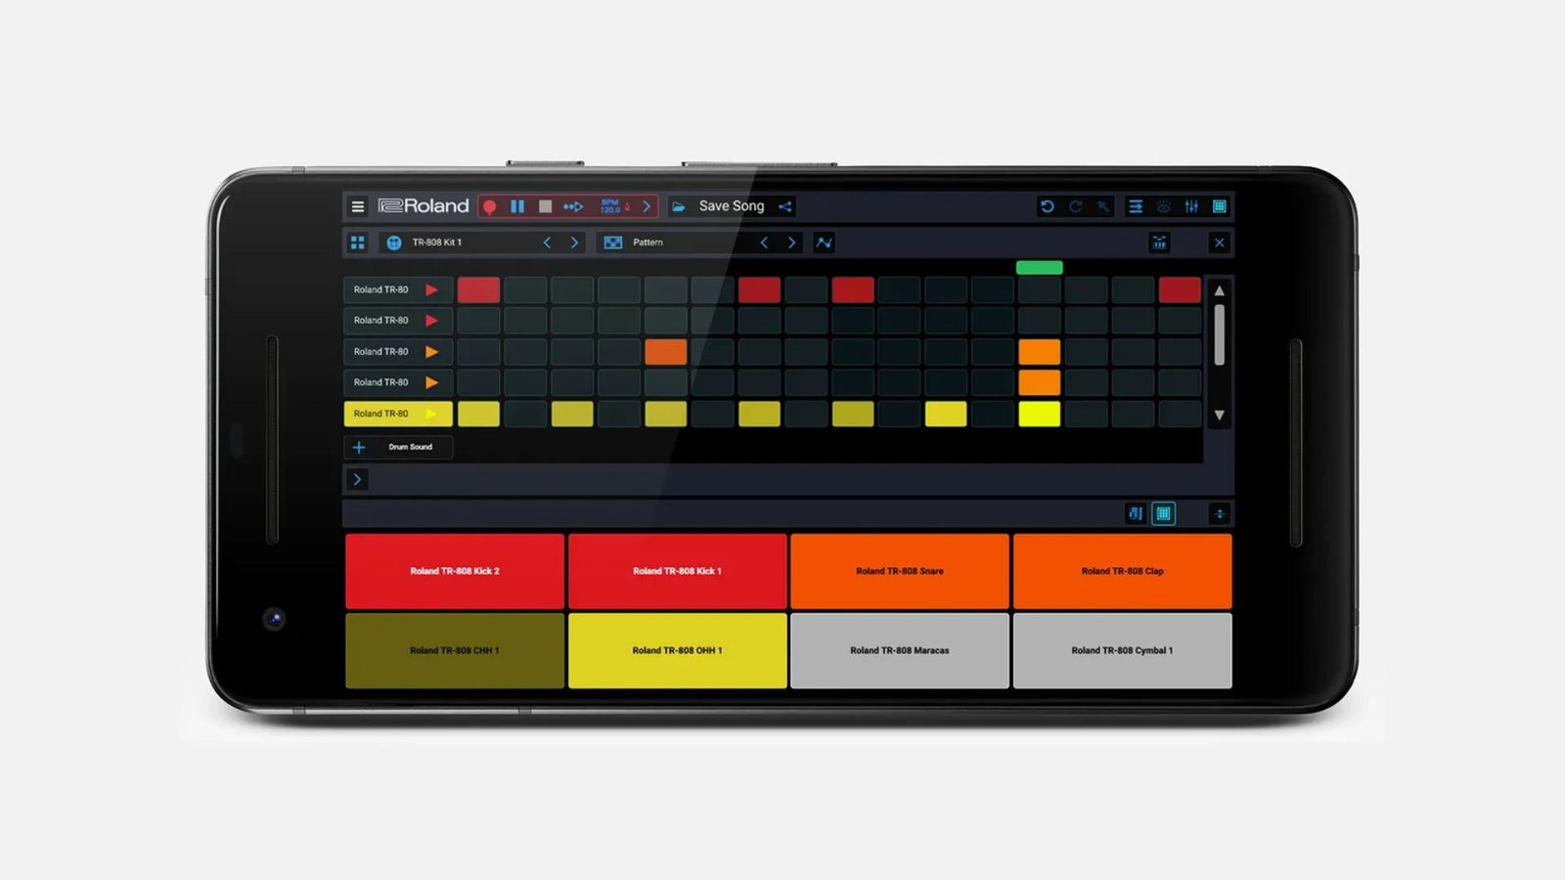
Task: Undo the last action
Action: [1048, 206]
